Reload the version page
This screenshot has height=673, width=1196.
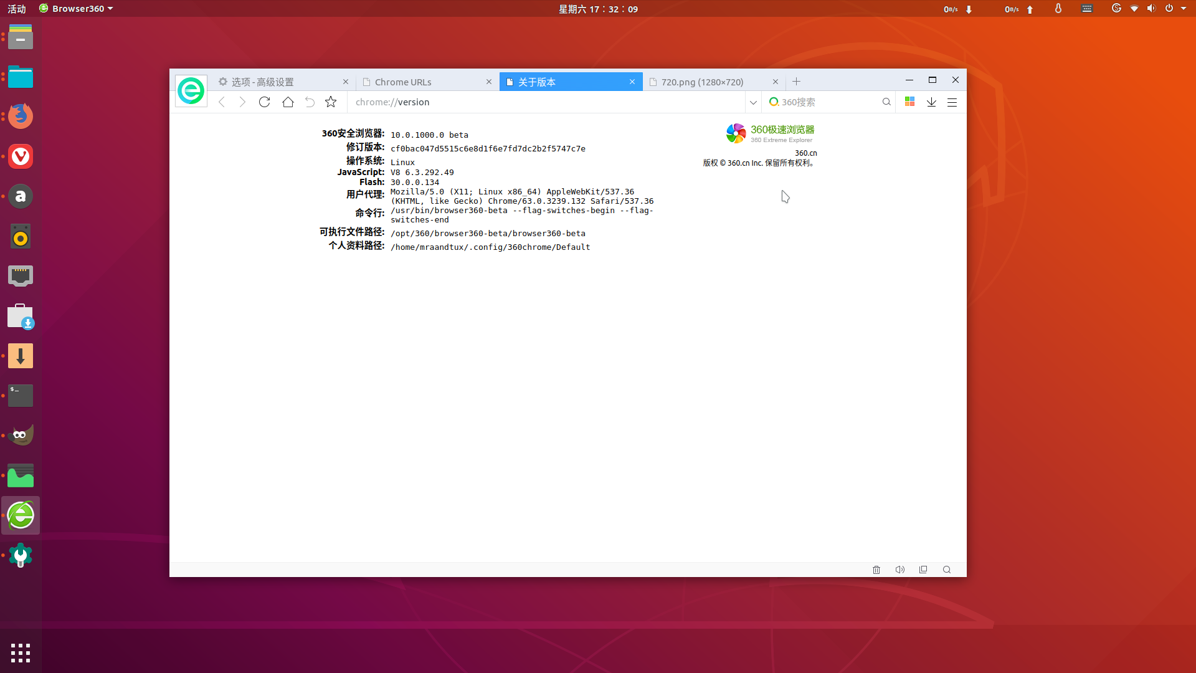click(x=264, y=102)
